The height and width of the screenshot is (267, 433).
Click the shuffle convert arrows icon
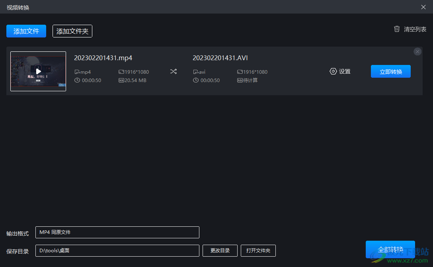pos(174,72)
